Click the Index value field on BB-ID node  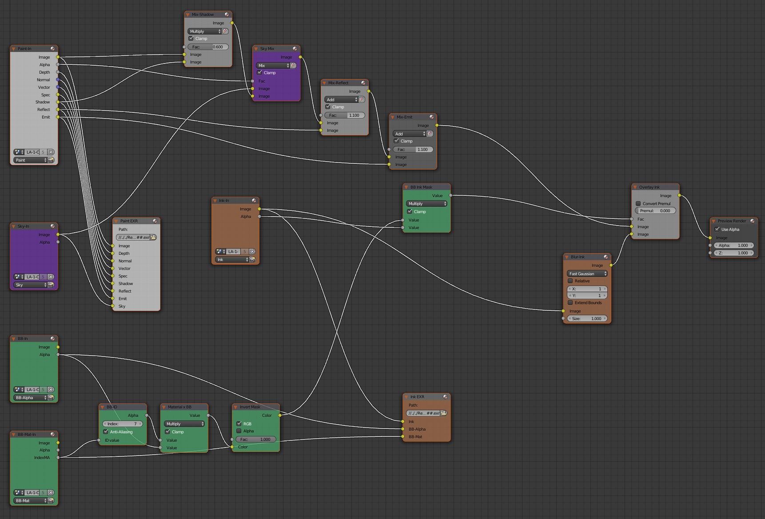pyautogui.click(x=122, y=424)
